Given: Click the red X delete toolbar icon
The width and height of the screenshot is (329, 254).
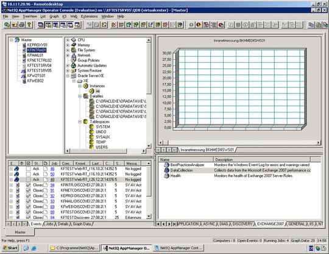Looking at the screenshot, I should coord(114,25).
